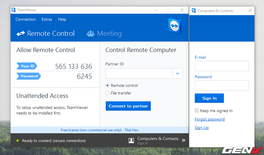The width and height of the screenshot is (264, 155).
Task: Click the Free license notice bar
Action: click(100, 130)
